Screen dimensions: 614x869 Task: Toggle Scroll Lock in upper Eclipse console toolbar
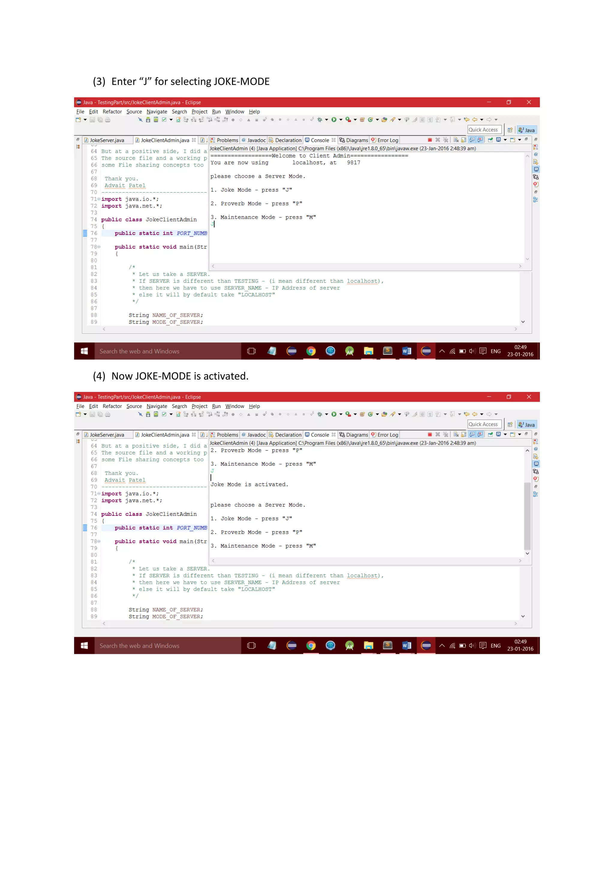464,140
